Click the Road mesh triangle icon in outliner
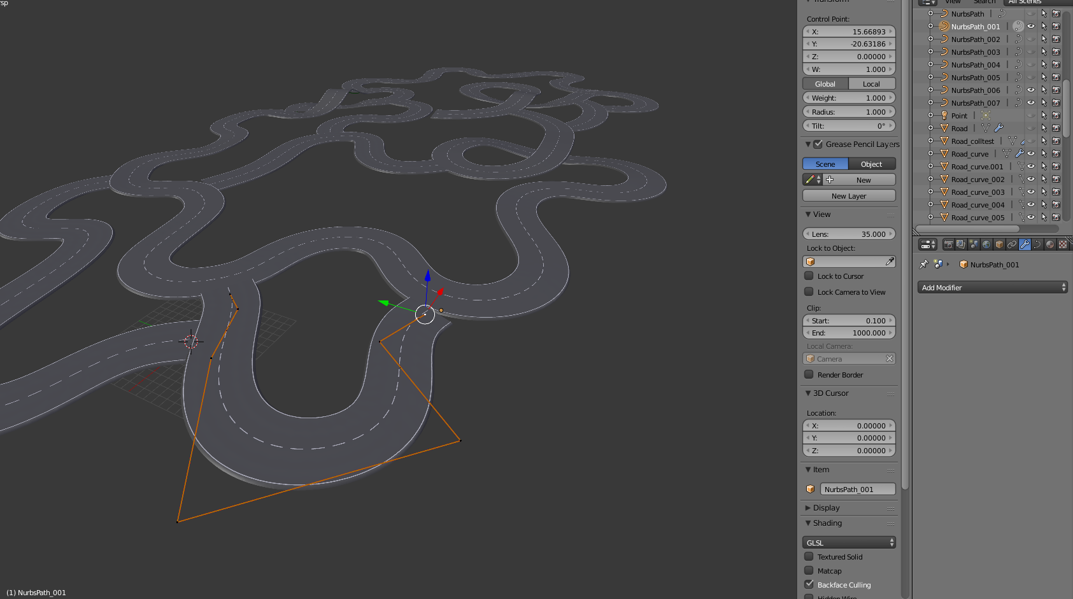The height and width of the screenshot is (599, 1073). [944, 128]
